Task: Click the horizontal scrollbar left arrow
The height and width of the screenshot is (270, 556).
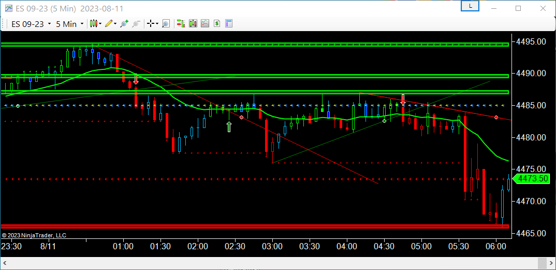Action: pyautogui.click(x=5, y=263)
